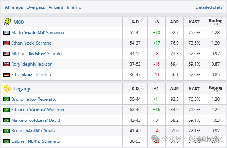Click the M80 team logo icon
Image resolution: width=227 pixels, height=148 pixels.
click(x=7, y=22)
